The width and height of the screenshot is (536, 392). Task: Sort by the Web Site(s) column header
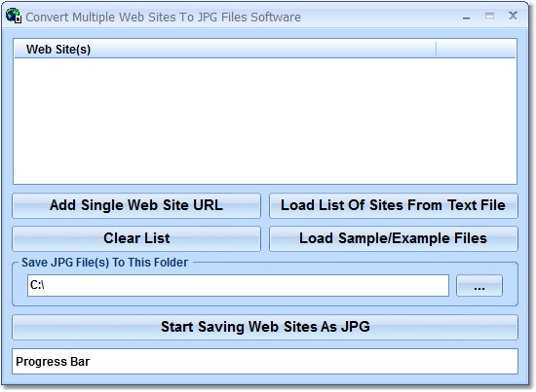click(x=225, y=50)
